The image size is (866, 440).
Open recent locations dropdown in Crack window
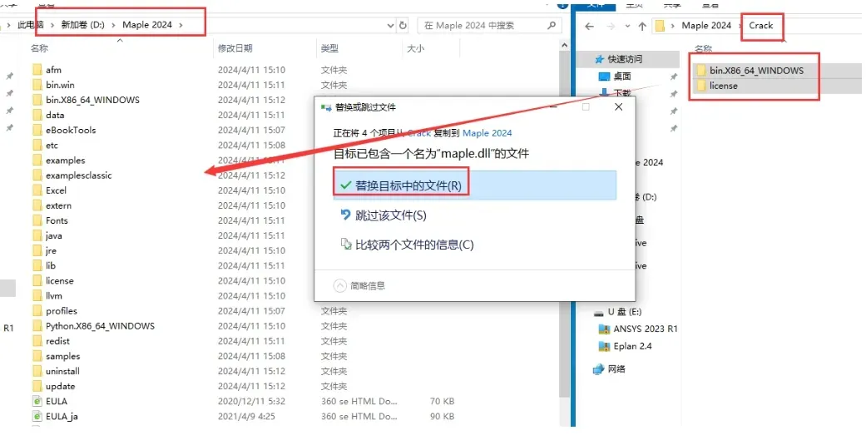tap(627, 26)
